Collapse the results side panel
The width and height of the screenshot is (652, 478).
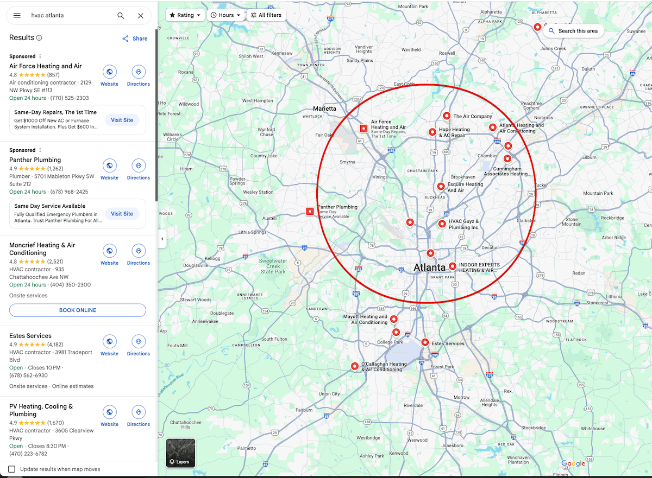161,239
